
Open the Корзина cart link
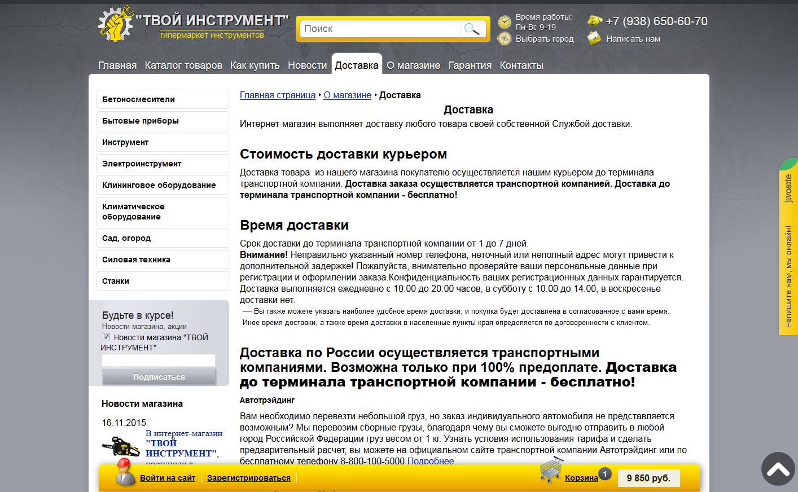pyautogui.click(x=581, y=478)
